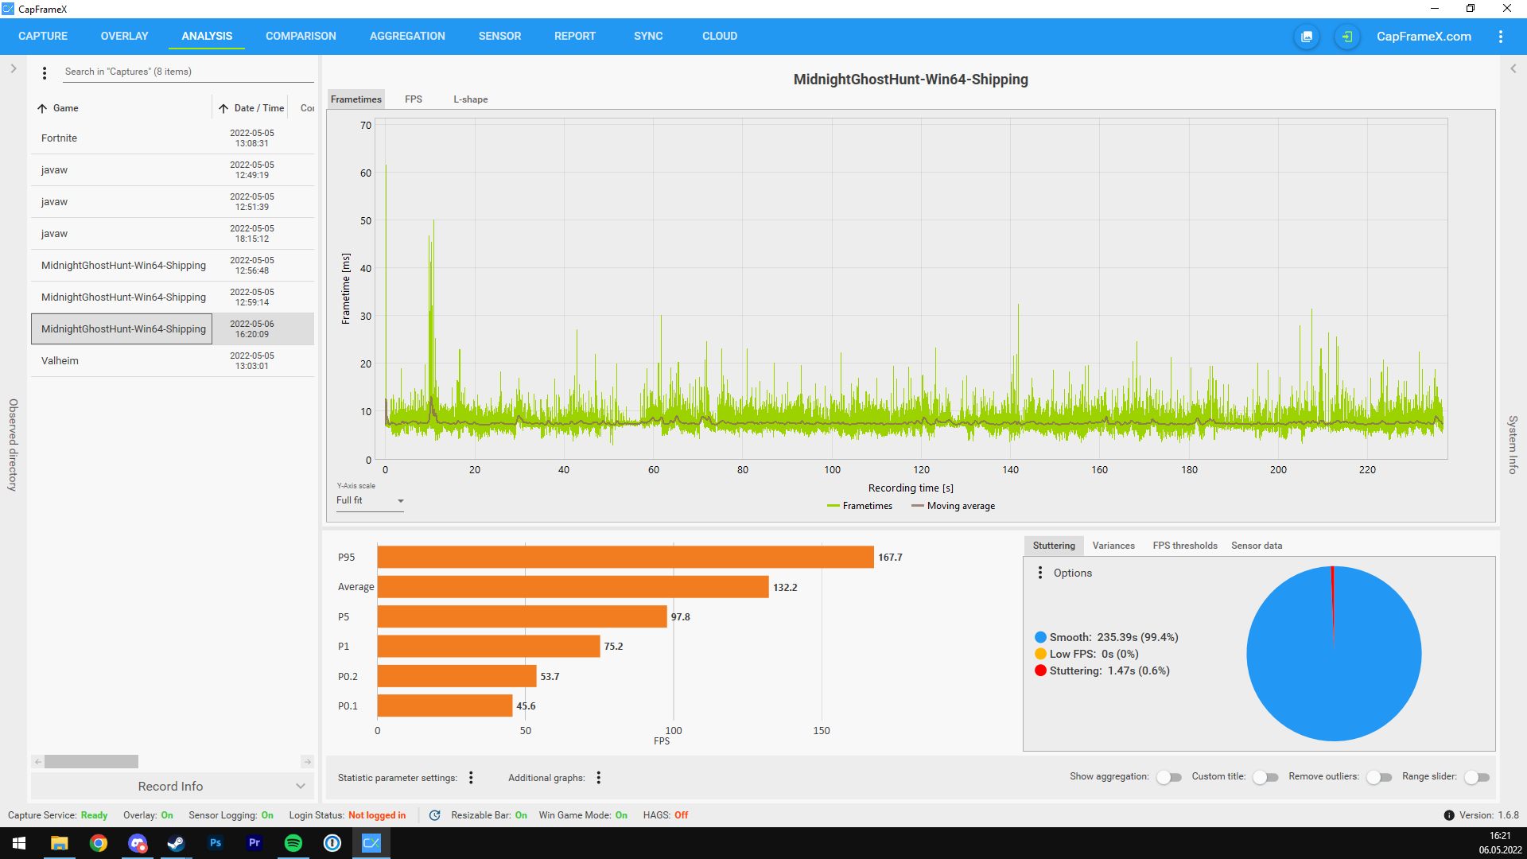The image size is (1527, 859).
Task: Open the Additional graphs three-dot menu
Action: coord(599,778)
